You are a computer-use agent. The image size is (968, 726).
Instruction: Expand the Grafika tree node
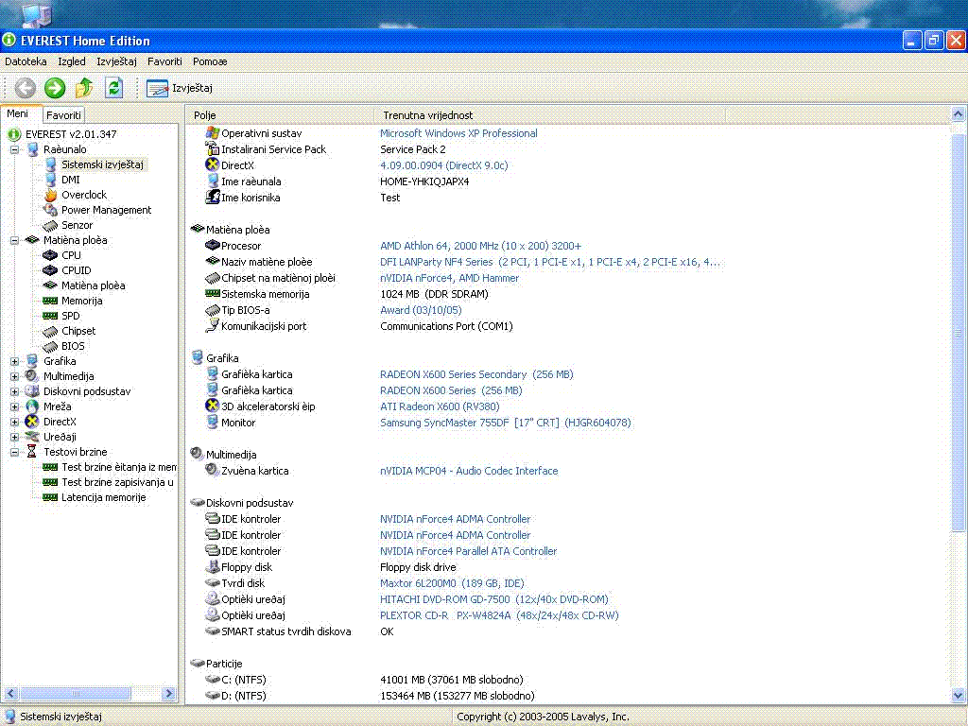[15, 361]
